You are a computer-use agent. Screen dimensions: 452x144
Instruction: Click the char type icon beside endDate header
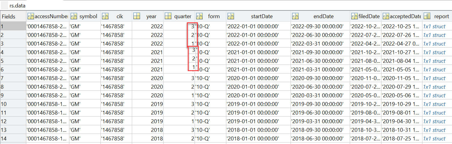tap(295, 16)
